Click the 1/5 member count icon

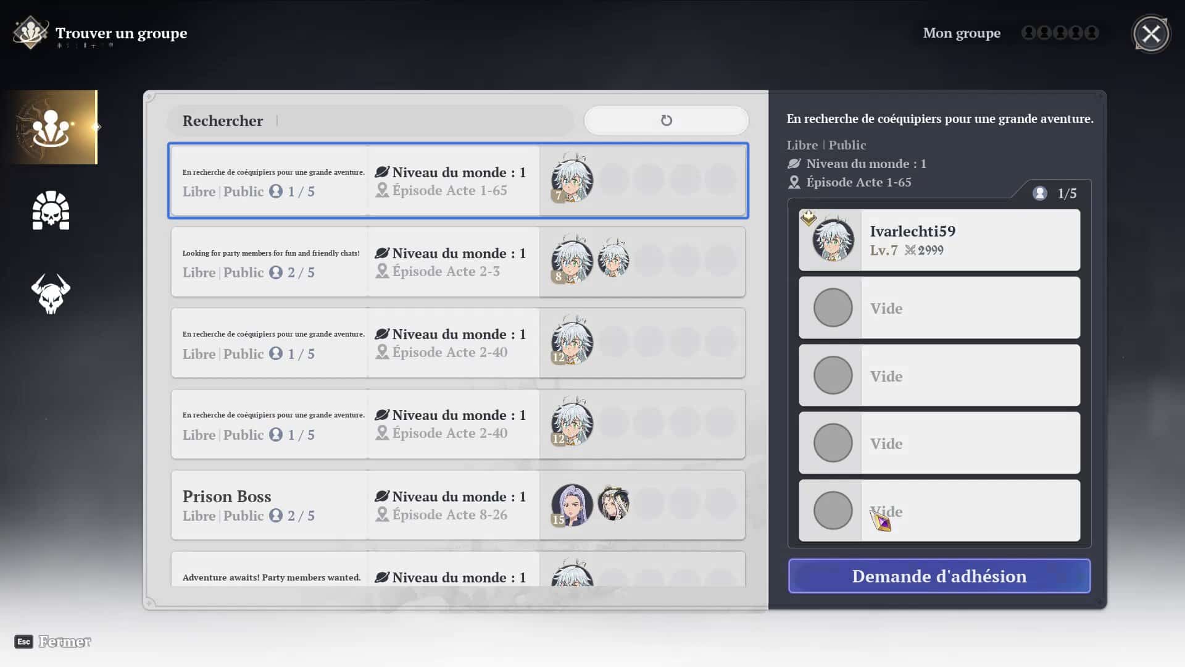click(1040, 193)
